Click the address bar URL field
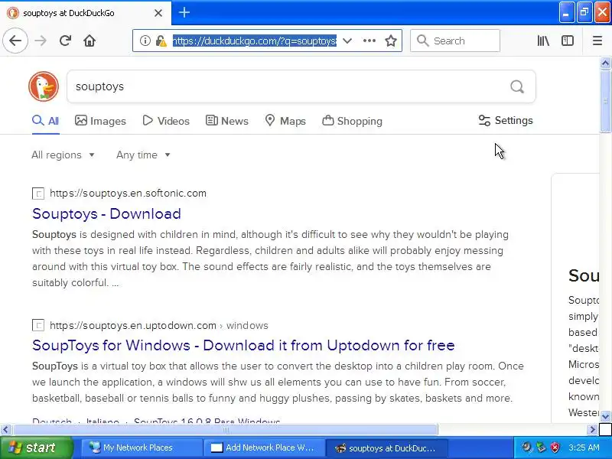This screenshot has width=612, height=459. (254, 41)
